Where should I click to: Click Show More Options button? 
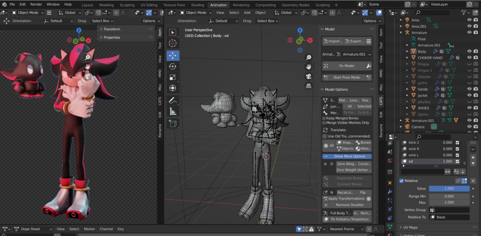click(x=347, y=156)
